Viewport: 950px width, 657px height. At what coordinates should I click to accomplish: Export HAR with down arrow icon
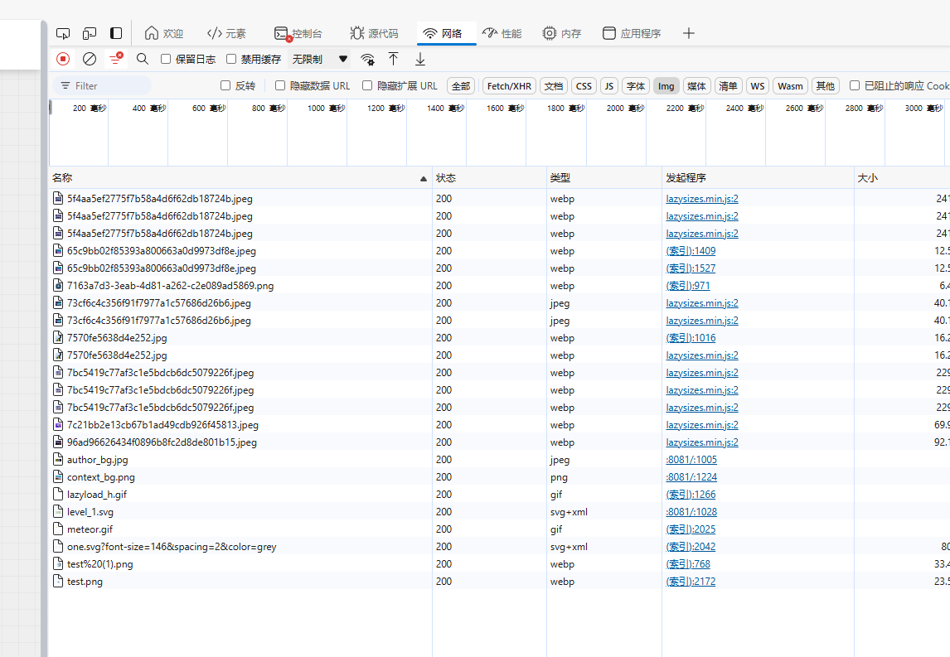[x=420, y=59]
